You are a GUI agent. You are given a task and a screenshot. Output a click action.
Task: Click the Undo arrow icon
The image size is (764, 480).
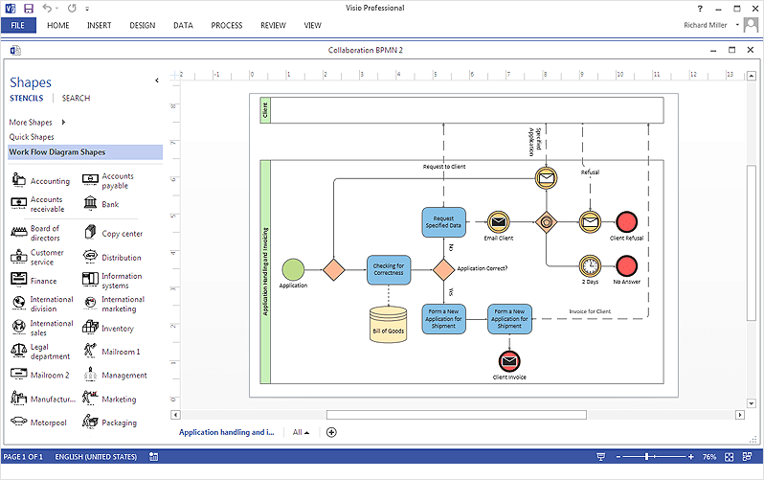pos(47,8)
